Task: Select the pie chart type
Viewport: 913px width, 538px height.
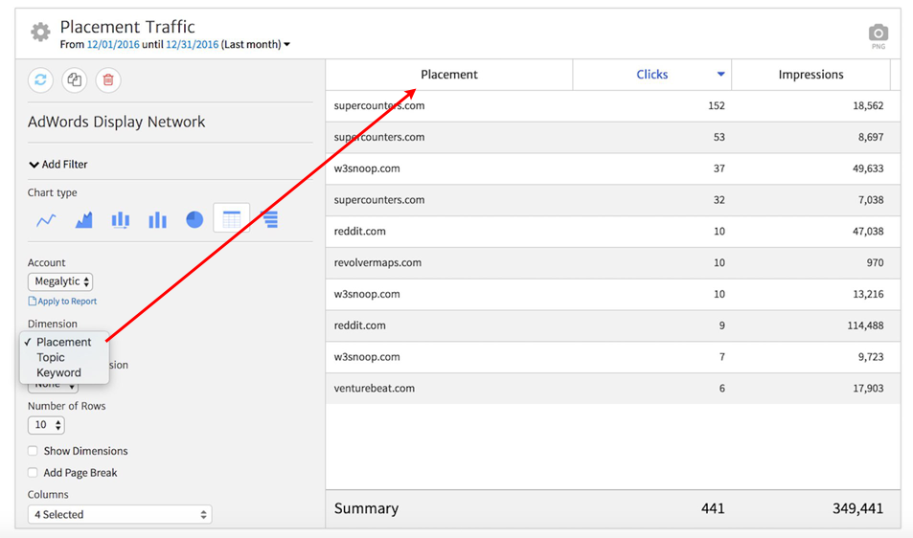Action: pyautogui.click(x=194, y=220)
